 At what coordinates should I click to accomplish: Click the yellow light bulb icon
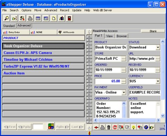pos(134,127)
